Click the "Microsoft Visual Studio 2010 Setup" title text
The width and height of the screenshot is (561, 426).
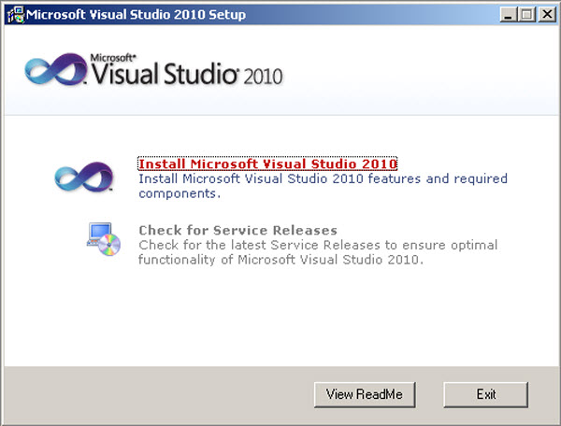pyautogui.click(x=136, y=15)
